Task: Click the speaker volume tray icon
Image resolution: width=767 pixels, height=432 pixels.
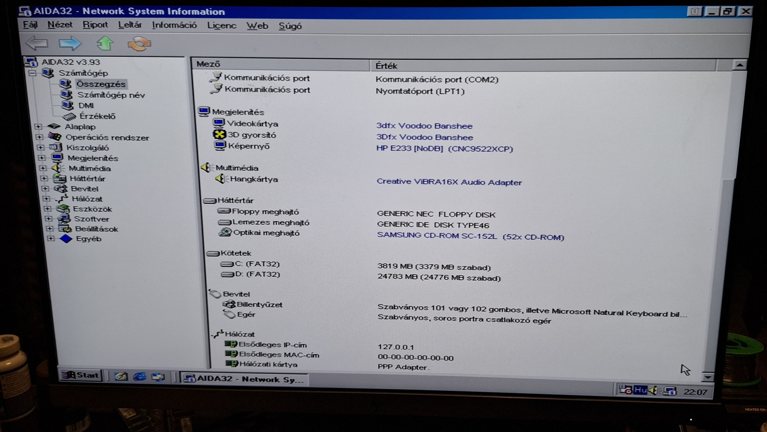Action: point(653,390)
